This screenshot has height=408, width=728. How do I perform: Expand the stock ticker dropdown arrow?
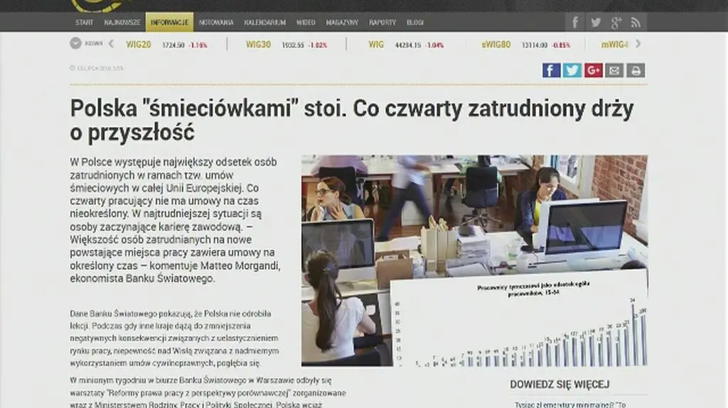click(75, 44)
